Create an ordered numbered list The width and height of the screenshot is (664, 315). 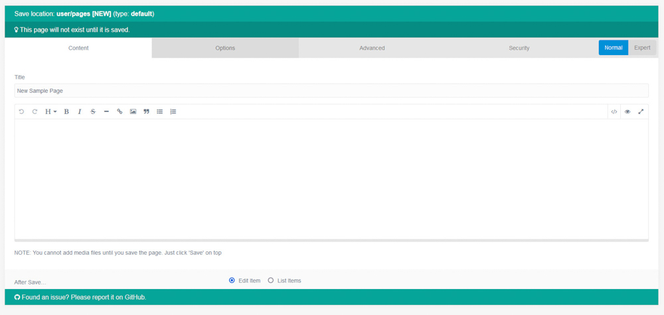click(173, 111)
